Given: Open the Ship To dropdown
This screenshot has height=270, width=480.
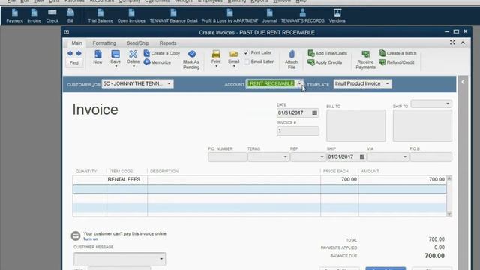Looking at the screenshot, I should point(448,103).
